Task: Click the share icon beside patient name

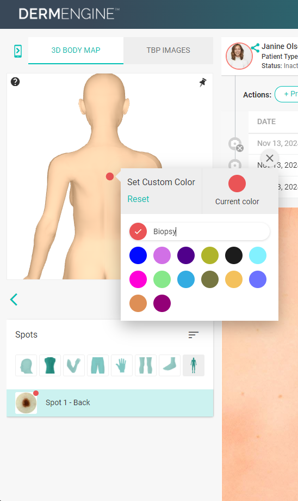Action: [x=255, y=48]
